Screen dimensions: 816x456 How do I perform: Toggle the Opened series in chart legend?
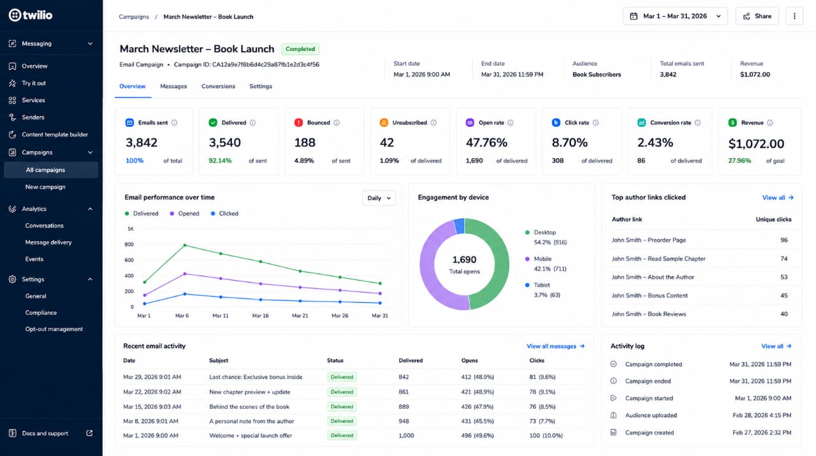click(184, 214)
